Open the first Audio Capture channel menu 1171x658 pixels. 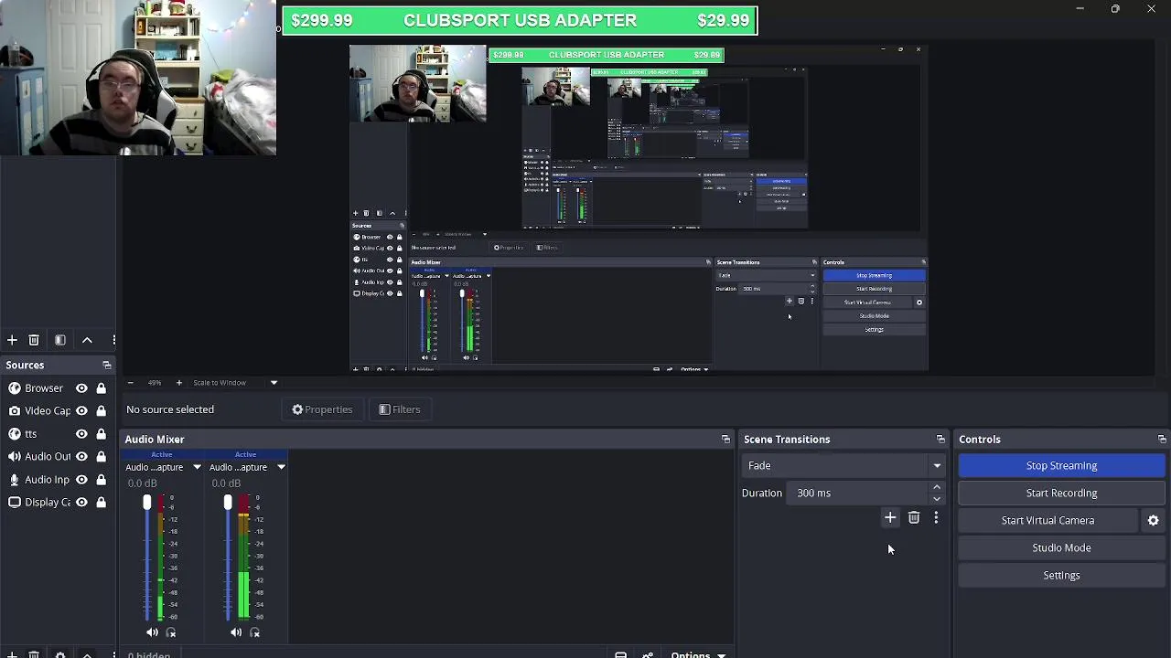[197, 467]
